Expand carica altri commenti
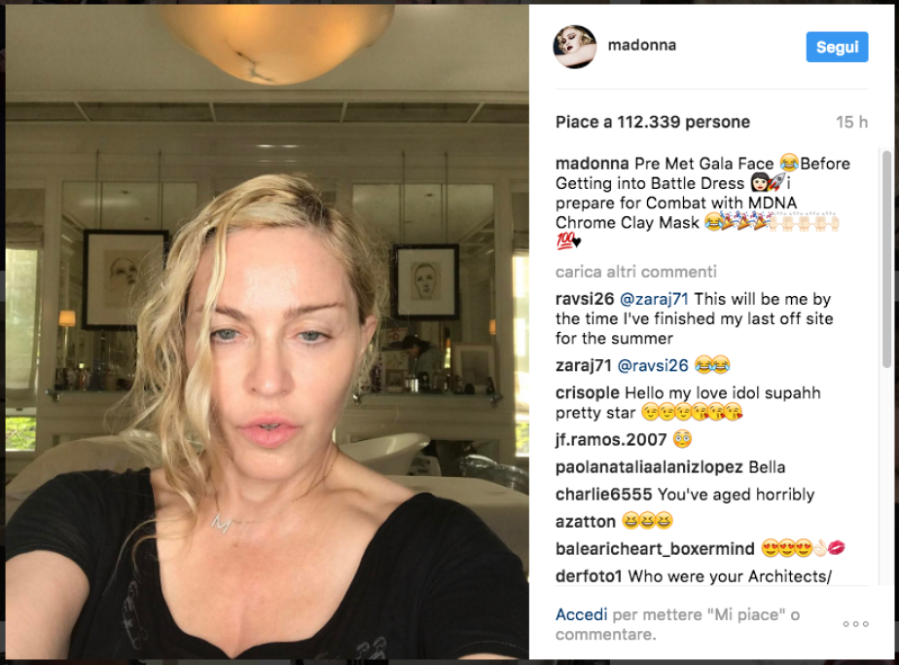 click(x=636, y=272)
